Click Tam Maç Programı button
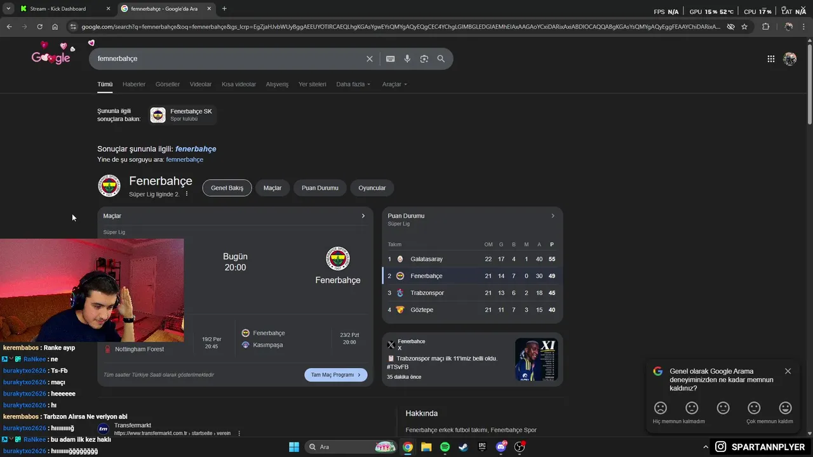The height and width of the screenshot is (457, 813). [336, 374]
